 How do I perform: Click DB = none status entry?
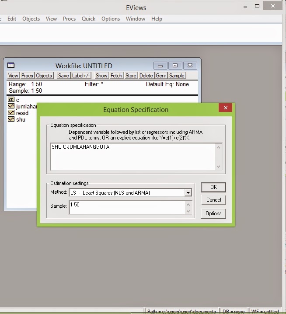[x=234, y=311]
